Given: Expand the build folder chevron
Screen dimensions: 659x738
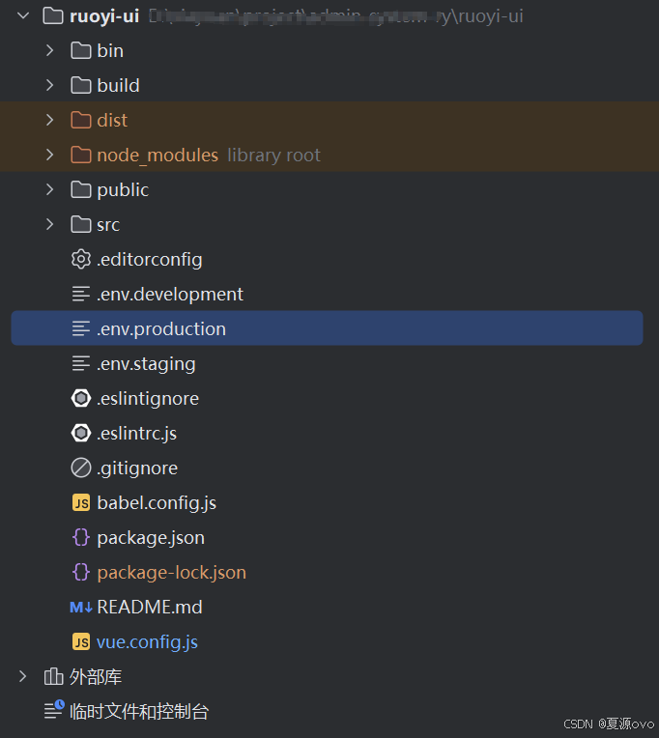Looking at the screenshot, I should pyautogui.click(x=50, y=86).
